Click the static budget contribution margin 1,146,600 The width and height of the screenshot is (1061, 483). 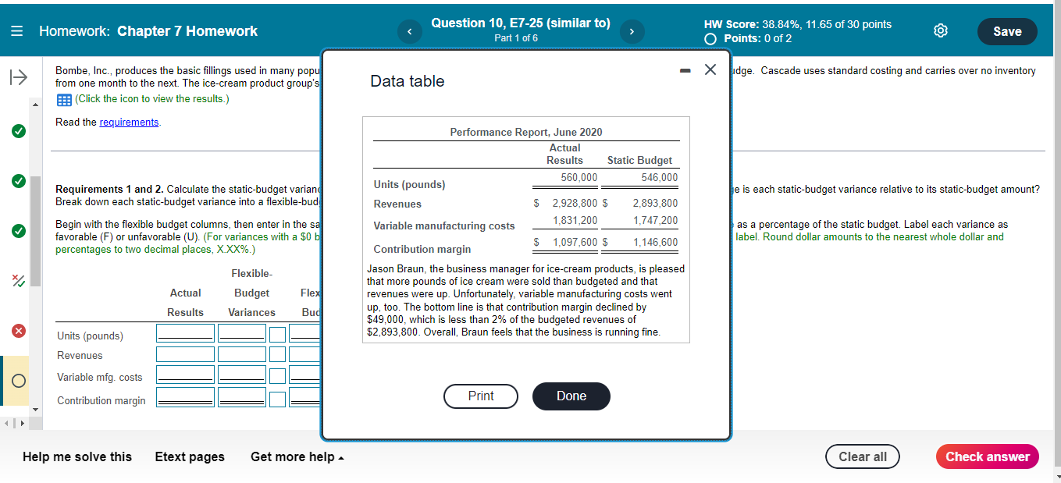656,243
